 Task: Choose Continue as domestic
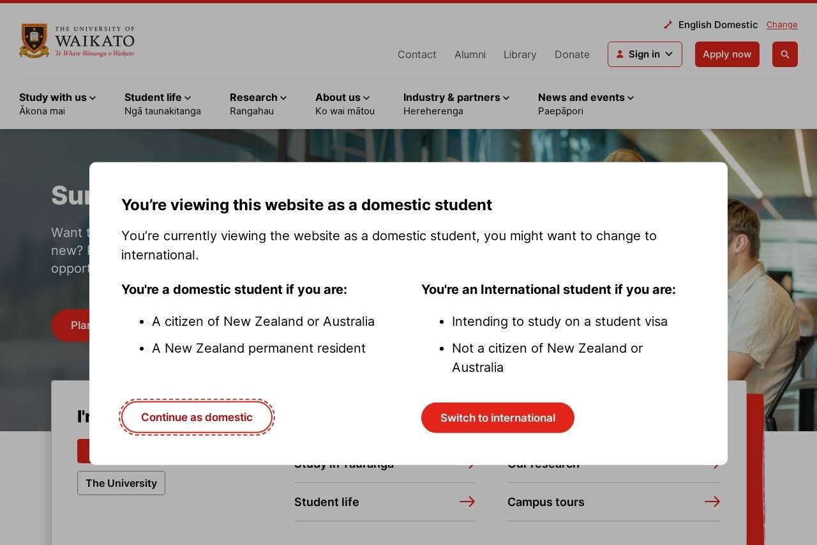pos(197,417)
